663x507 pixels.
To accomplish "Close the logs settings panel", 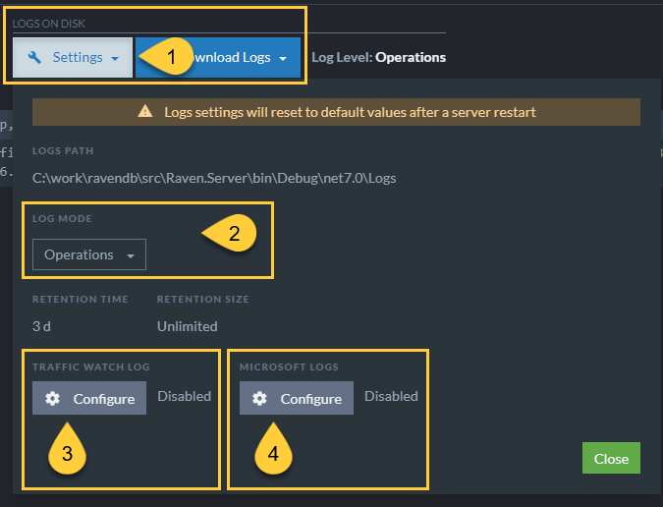I will (x=611, y=459).
